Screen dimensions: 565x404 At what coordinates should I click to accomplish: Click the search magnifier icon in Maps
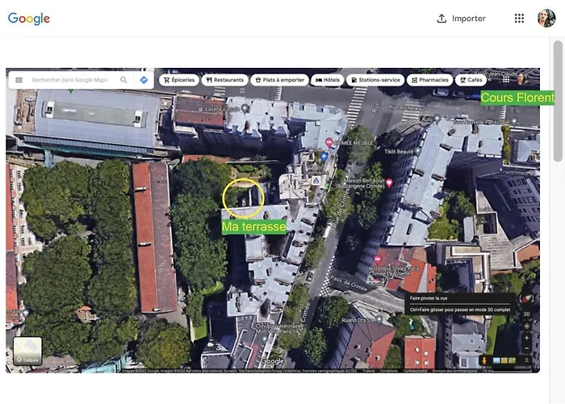(123, 80)
